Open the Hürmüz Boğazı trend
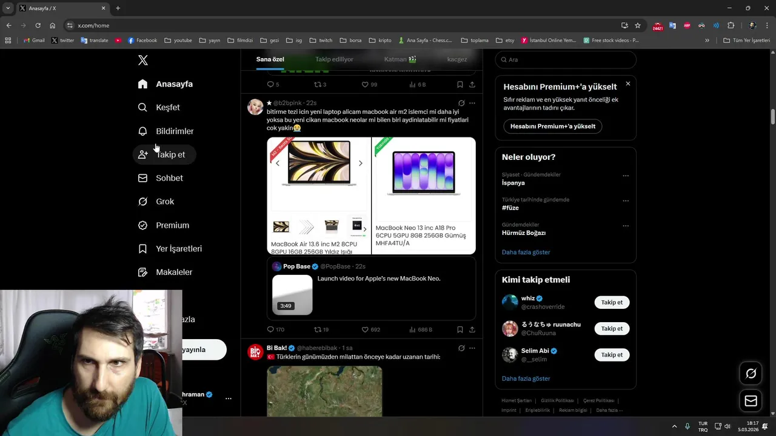Viewport: 776px width, 436px height. click(x=524, y=233)
